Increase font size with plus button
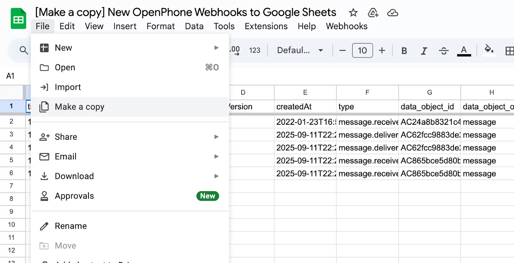The height and width of the screenshot is (263, 514). pyautogui.click(x=382, y=50)
